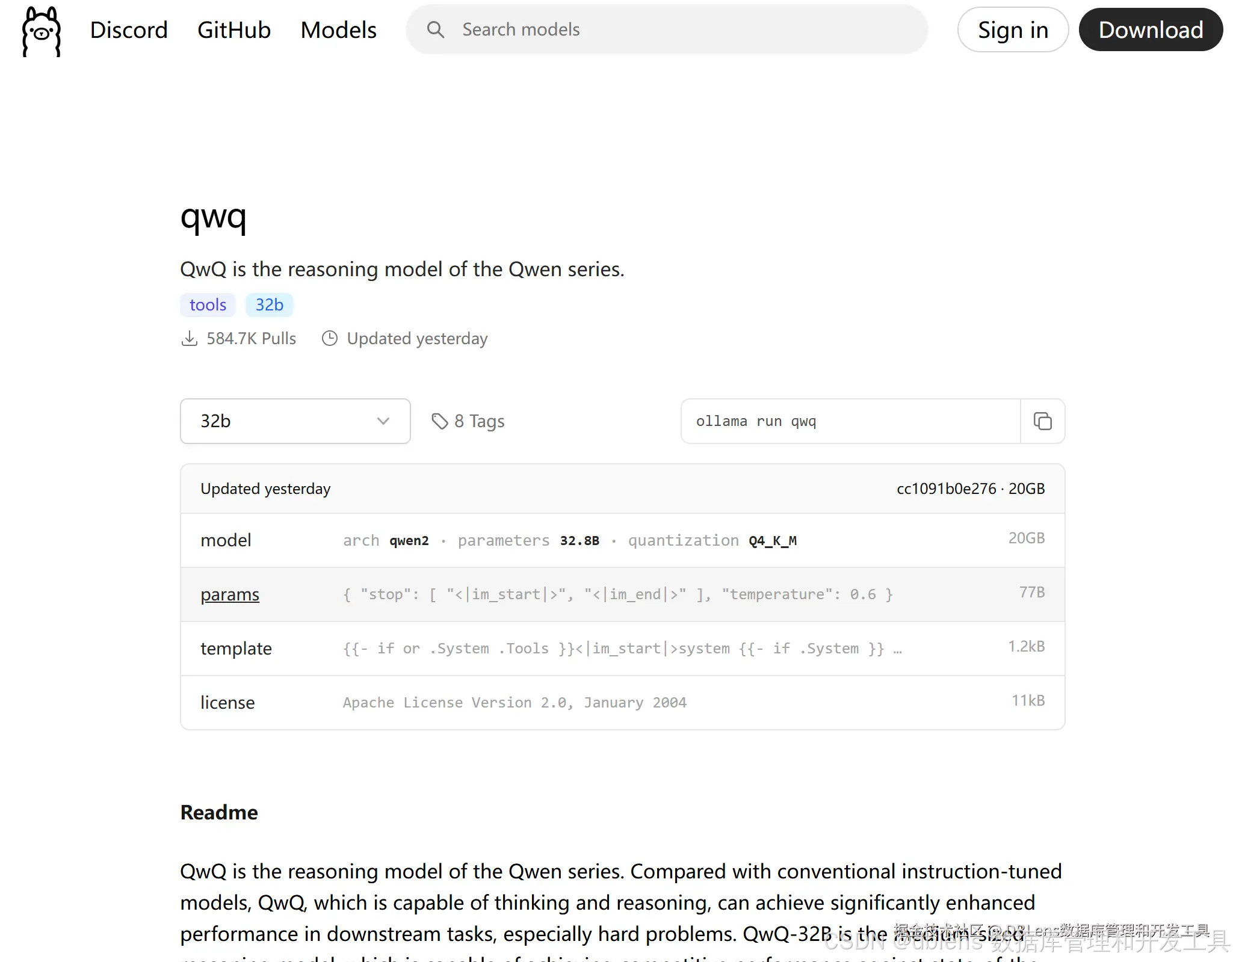
Task: Select the 32b size tag
Action: coord(269,304)
